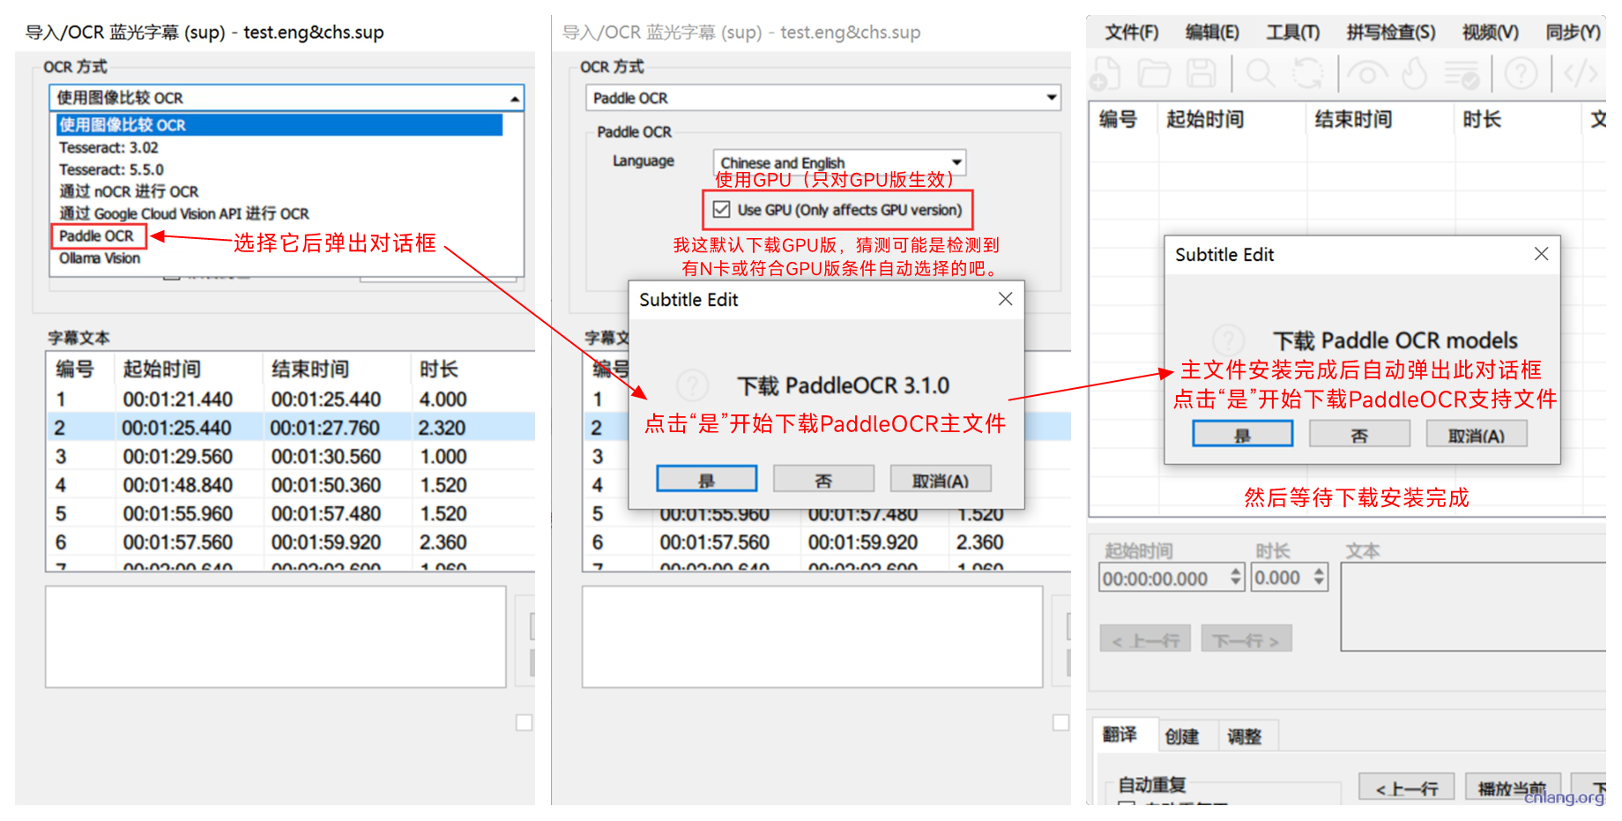Click 否 in the Paddle OCR models dialog
The image size is (1622, 821).
pos(1359,435)
